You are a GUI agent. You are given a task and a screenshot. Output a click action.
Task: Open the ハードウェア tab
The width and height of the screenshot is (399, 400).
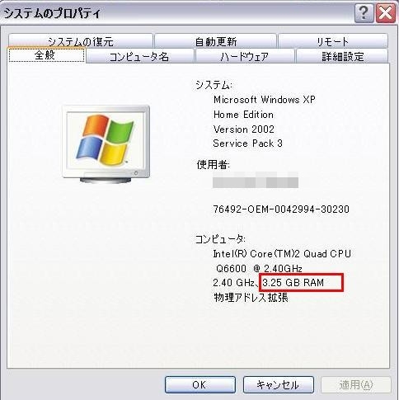click(x=245, y=56)
